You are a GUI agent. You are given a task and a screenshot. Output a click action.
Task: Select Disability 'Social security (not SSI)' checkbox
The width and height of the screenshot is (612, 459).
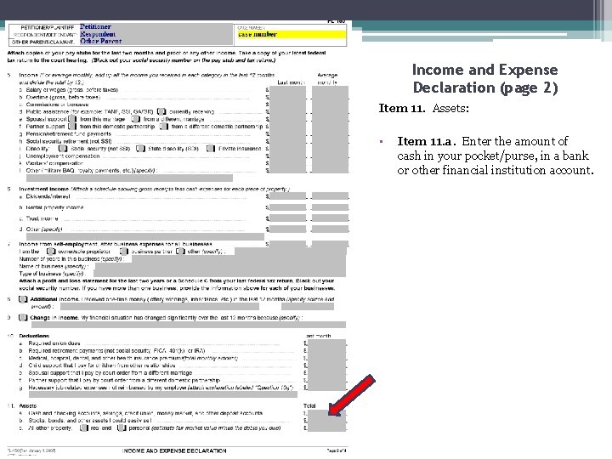[x=62, y=148]
